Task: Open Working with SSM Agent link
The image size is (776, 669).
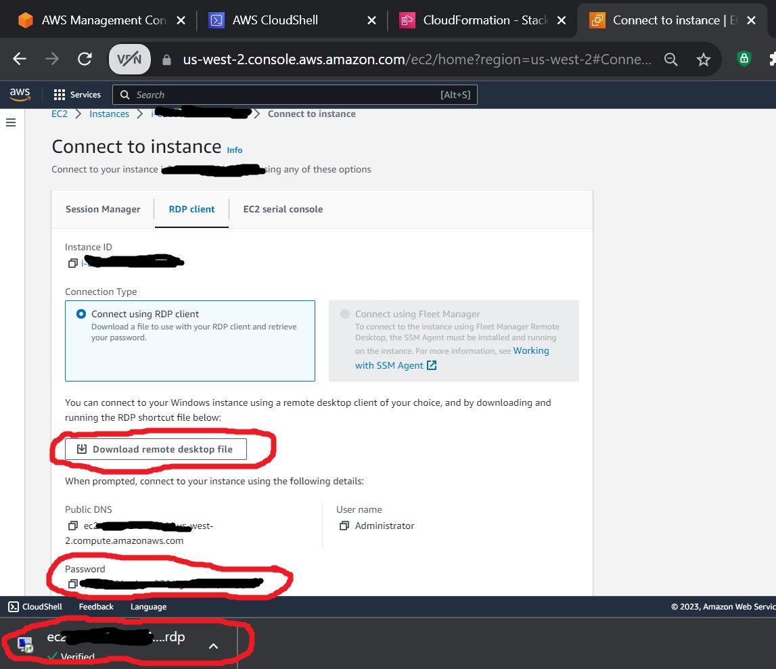Action: point(452,358)
